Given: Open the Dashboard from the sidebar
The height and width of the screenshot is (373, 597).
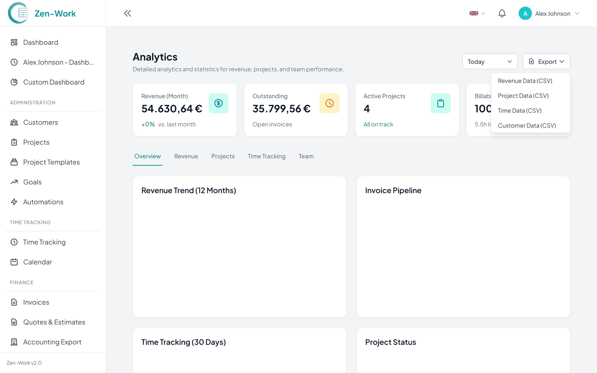Looking at the screenshot, I should pos(41,42).
